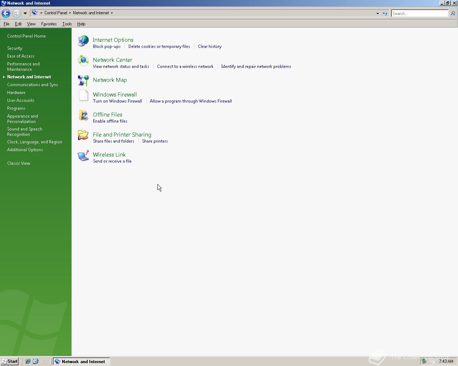Click the Offline Files folder icon
This screenshot has width=458, height=366.
(83, 115)
